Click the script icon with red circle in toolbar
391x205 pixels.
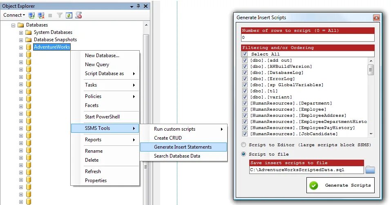(78, 15)
